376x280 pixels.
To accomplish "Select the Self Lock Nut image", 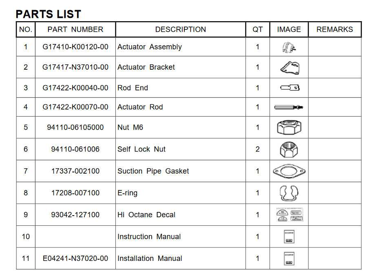I will [x=289, y=149].
